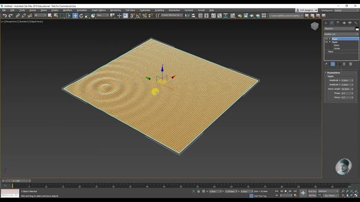Select the Plane base object in stack
Screen dimensions: 360x202
pos(331,52)
